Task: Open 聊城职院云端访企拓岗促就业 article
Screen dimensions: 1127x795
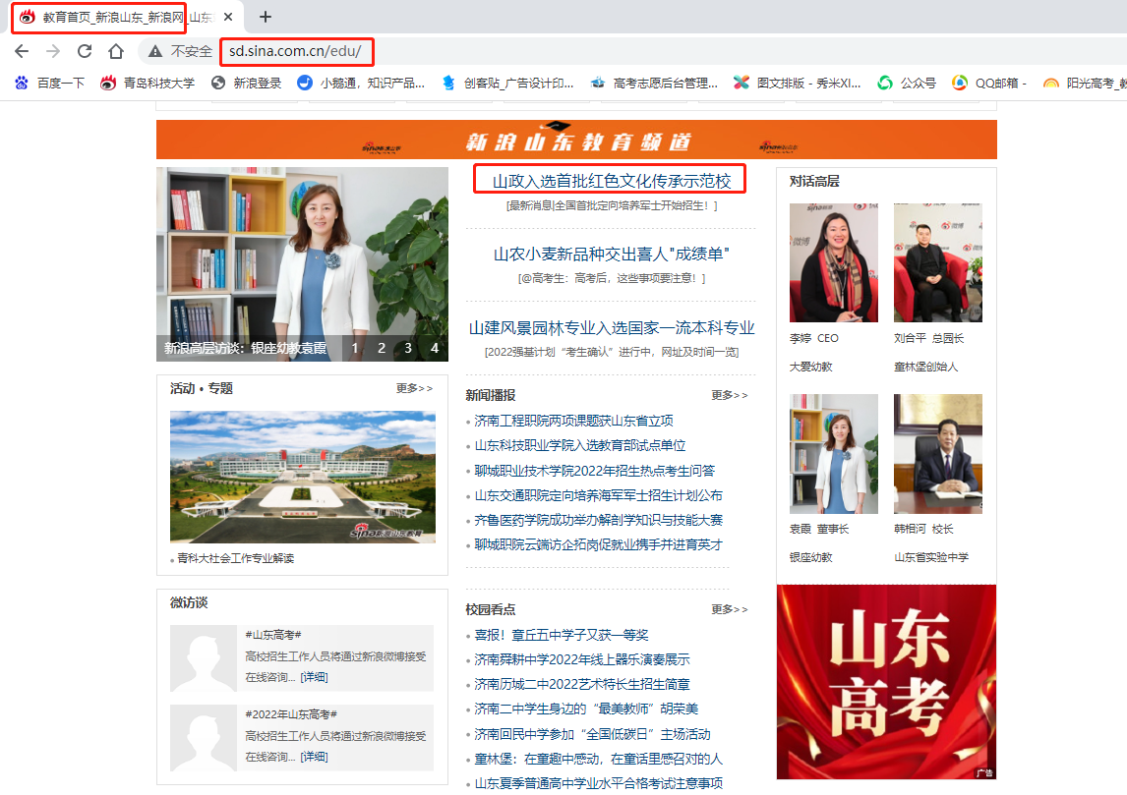Action: [x=598, y=545]
